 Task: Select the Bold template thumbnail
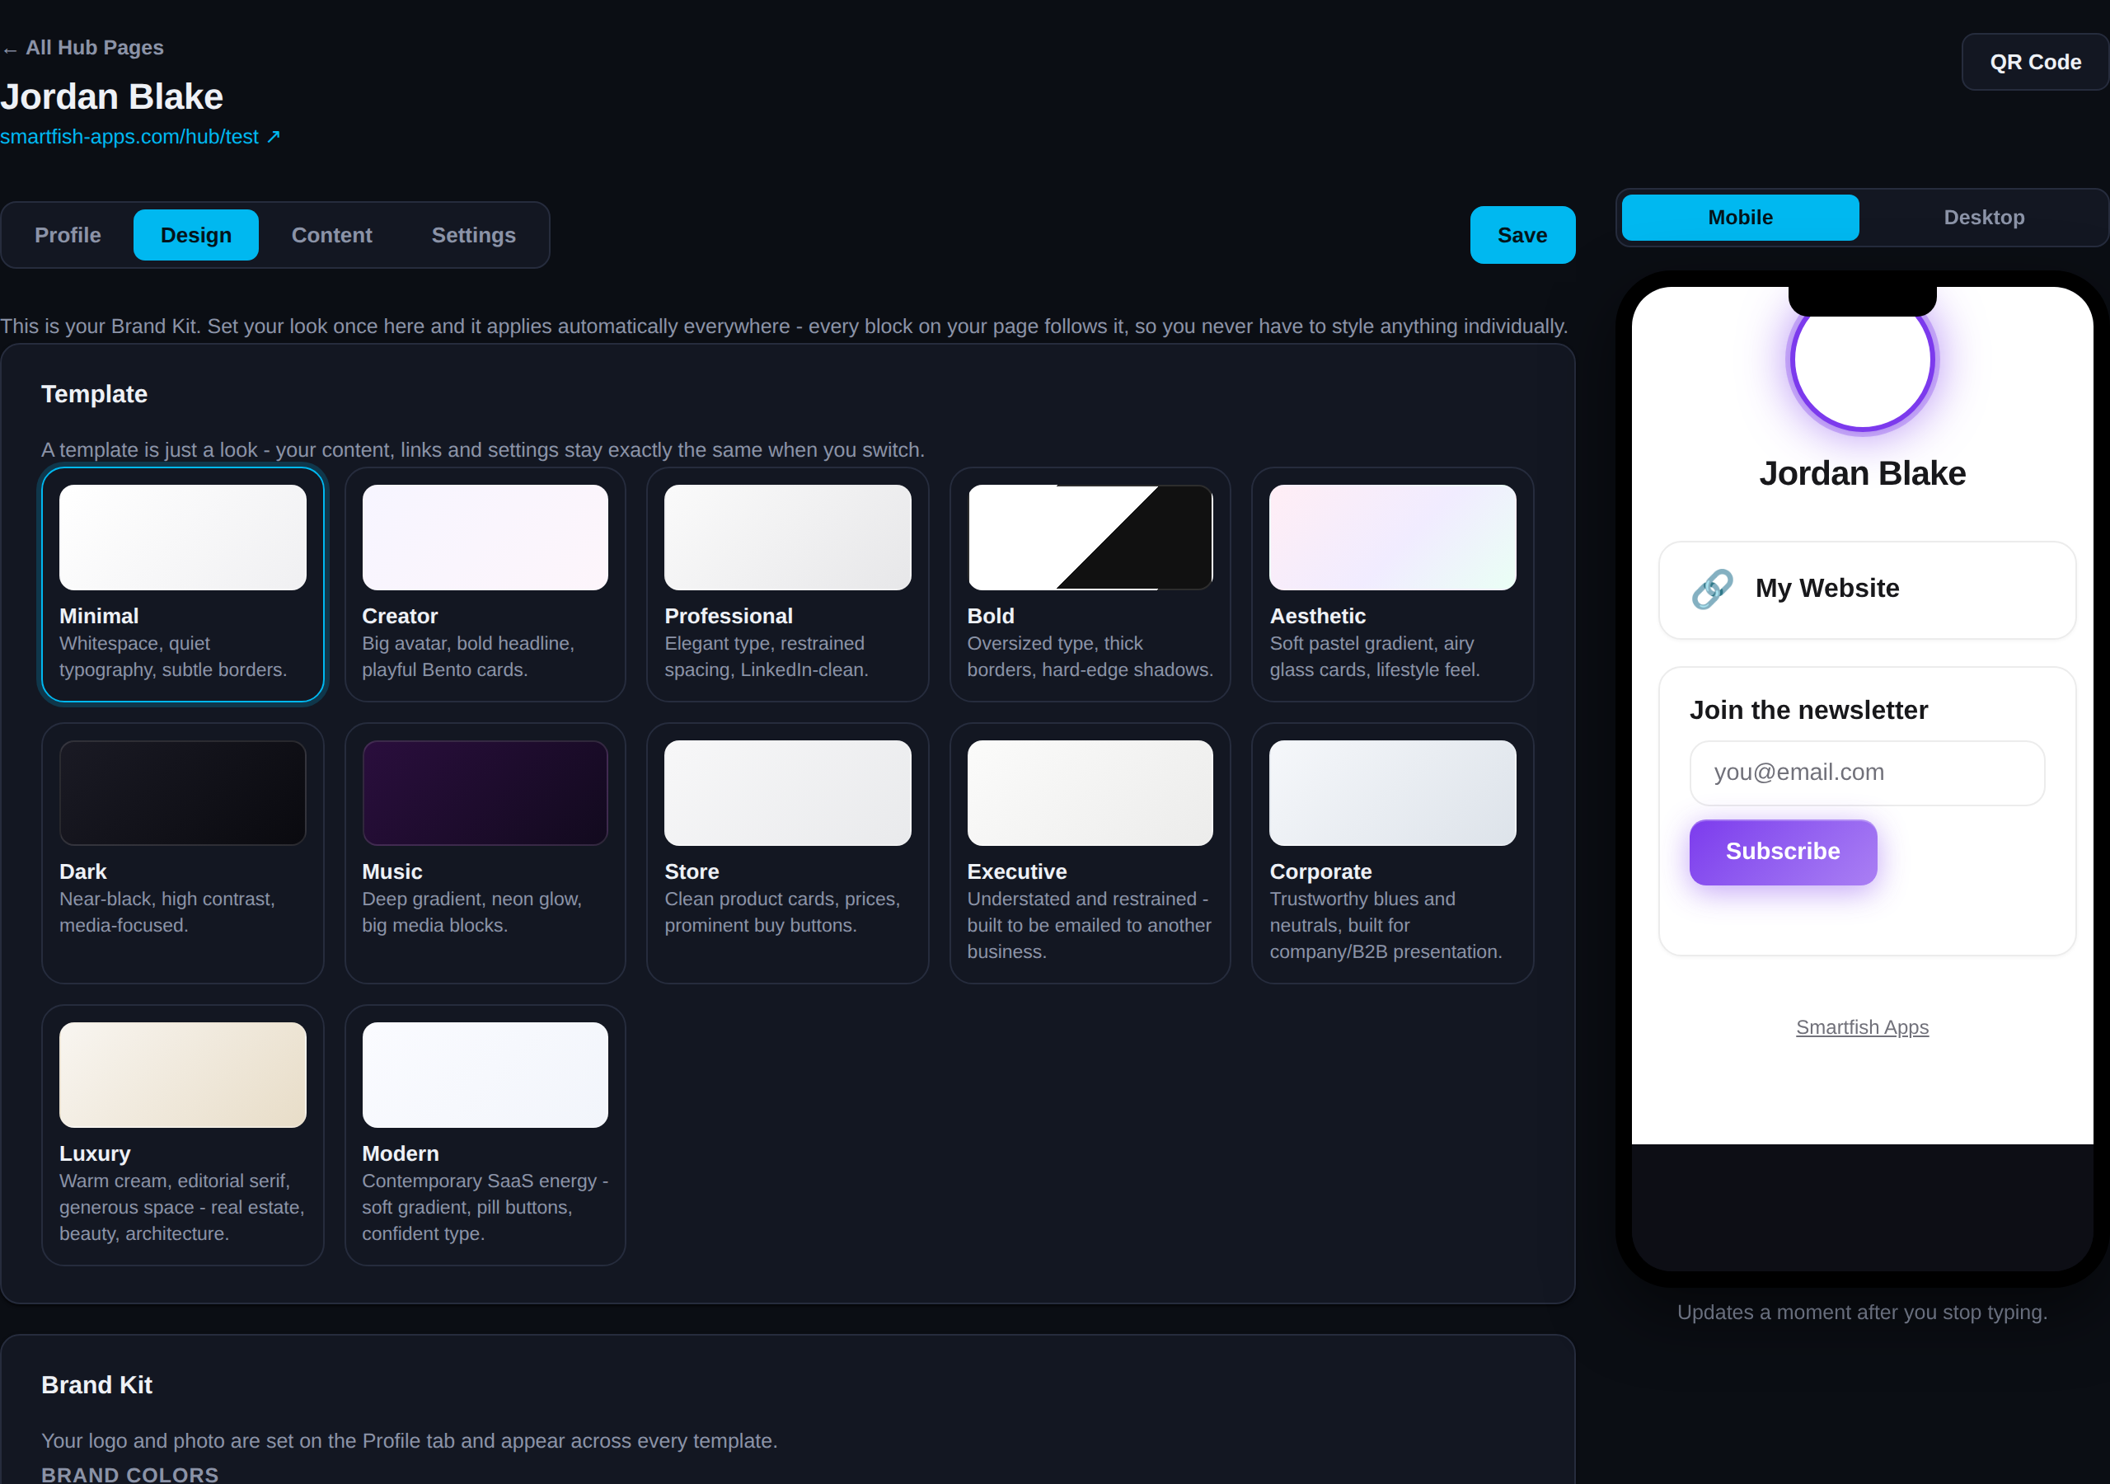[1090, 538]
